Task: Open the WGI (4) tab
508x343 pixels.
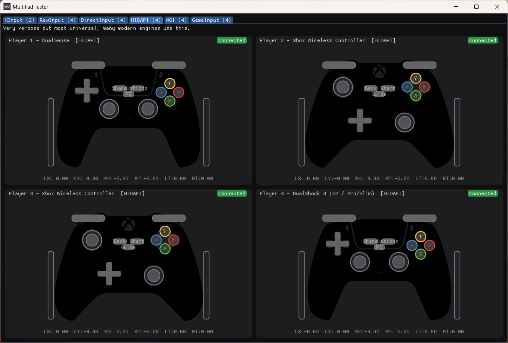Action: [176, 20]
